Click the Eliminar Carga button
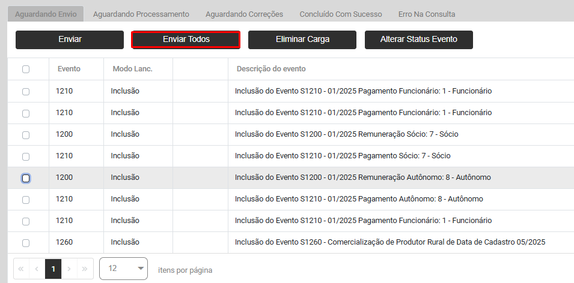574x283 pixels. tap(302, 40)
